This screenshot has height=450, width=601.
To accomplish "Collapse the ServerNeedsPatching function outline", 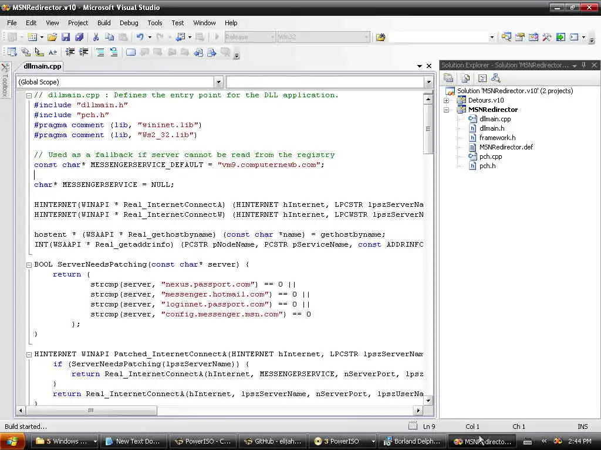I will (x=29, y=264).
